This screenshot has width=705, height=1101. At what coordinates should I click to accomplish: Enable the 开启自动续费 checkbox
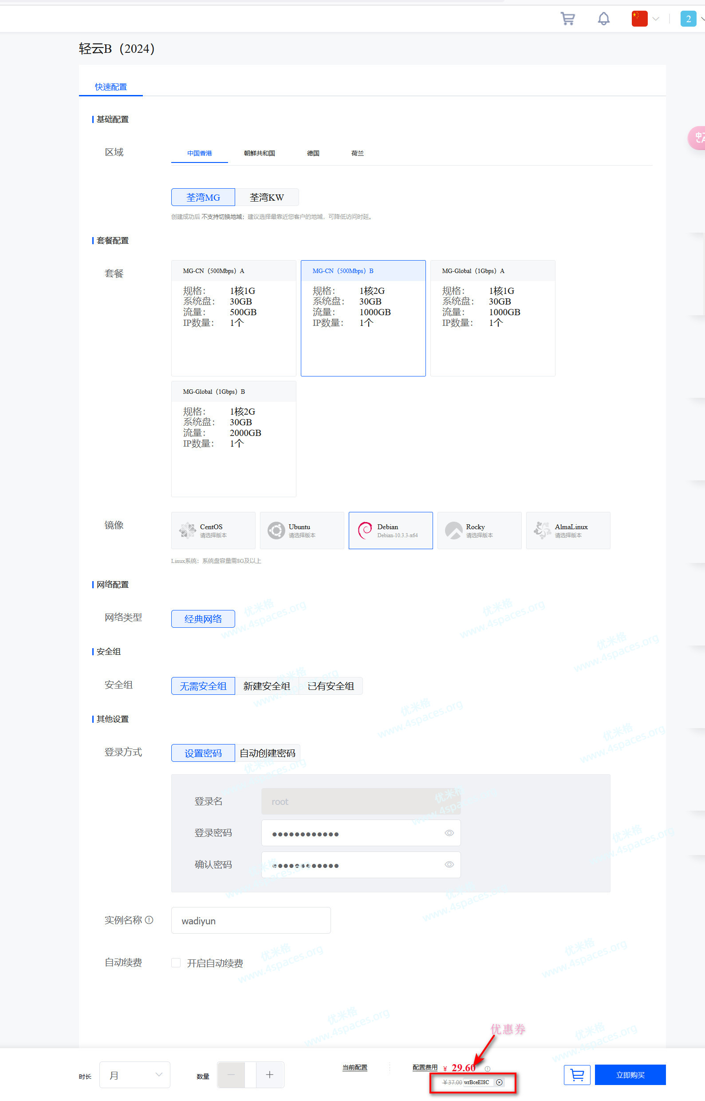pyautogui.click(x=176, y=962)
